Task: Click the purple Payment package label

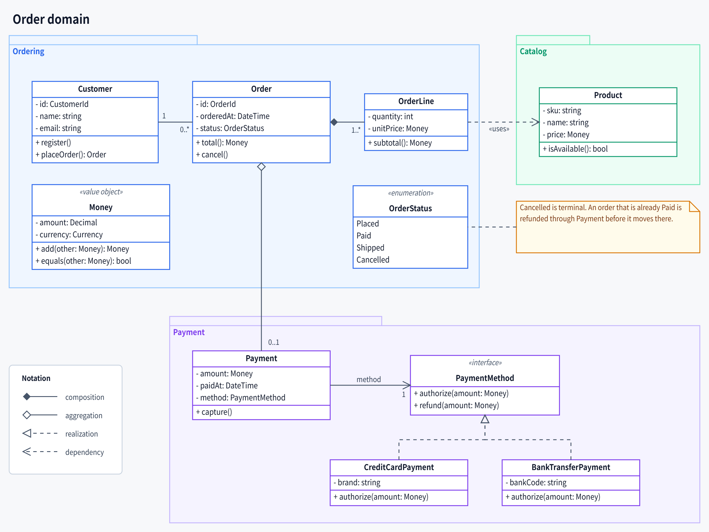Action: click(189, 332)
